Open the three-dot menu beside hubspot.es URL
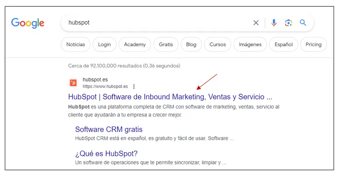341x175 pixels. pos(134,87)
